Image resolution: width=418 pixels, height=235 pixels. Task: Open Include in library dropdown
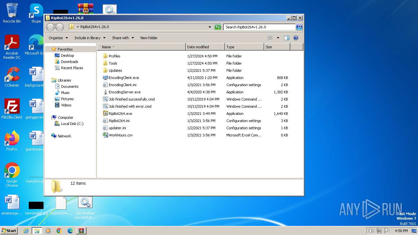pyautogui.click(x=90, y=38)
